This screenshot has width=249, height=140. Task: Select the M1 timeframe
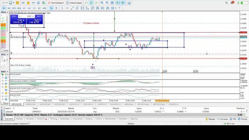click(x=4, y=8)
